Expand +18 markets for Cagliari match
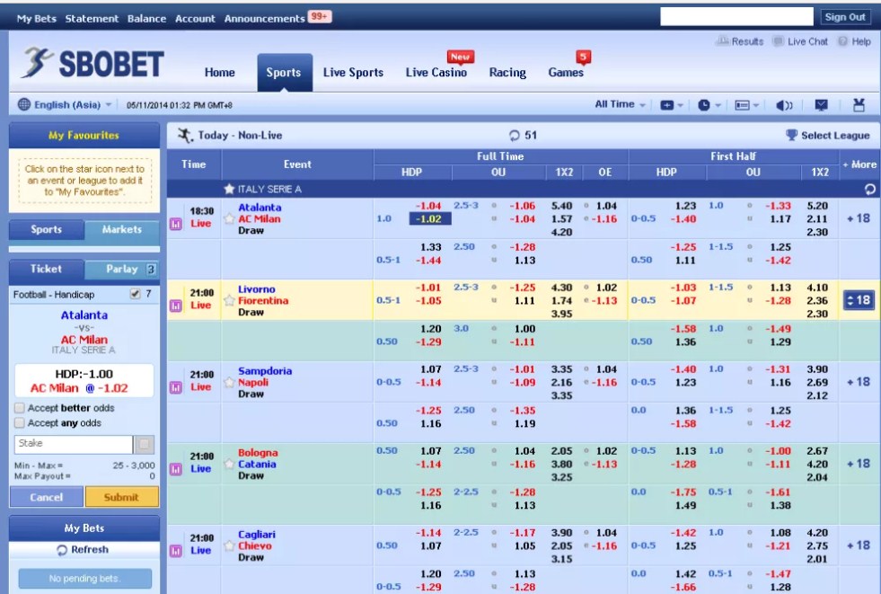The image size is (881, 594). tap(859, 545)
